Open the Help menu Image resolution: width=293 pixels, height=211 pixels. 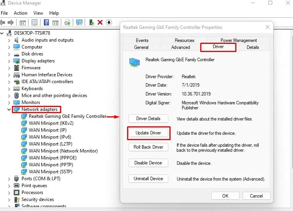point(54,13)
